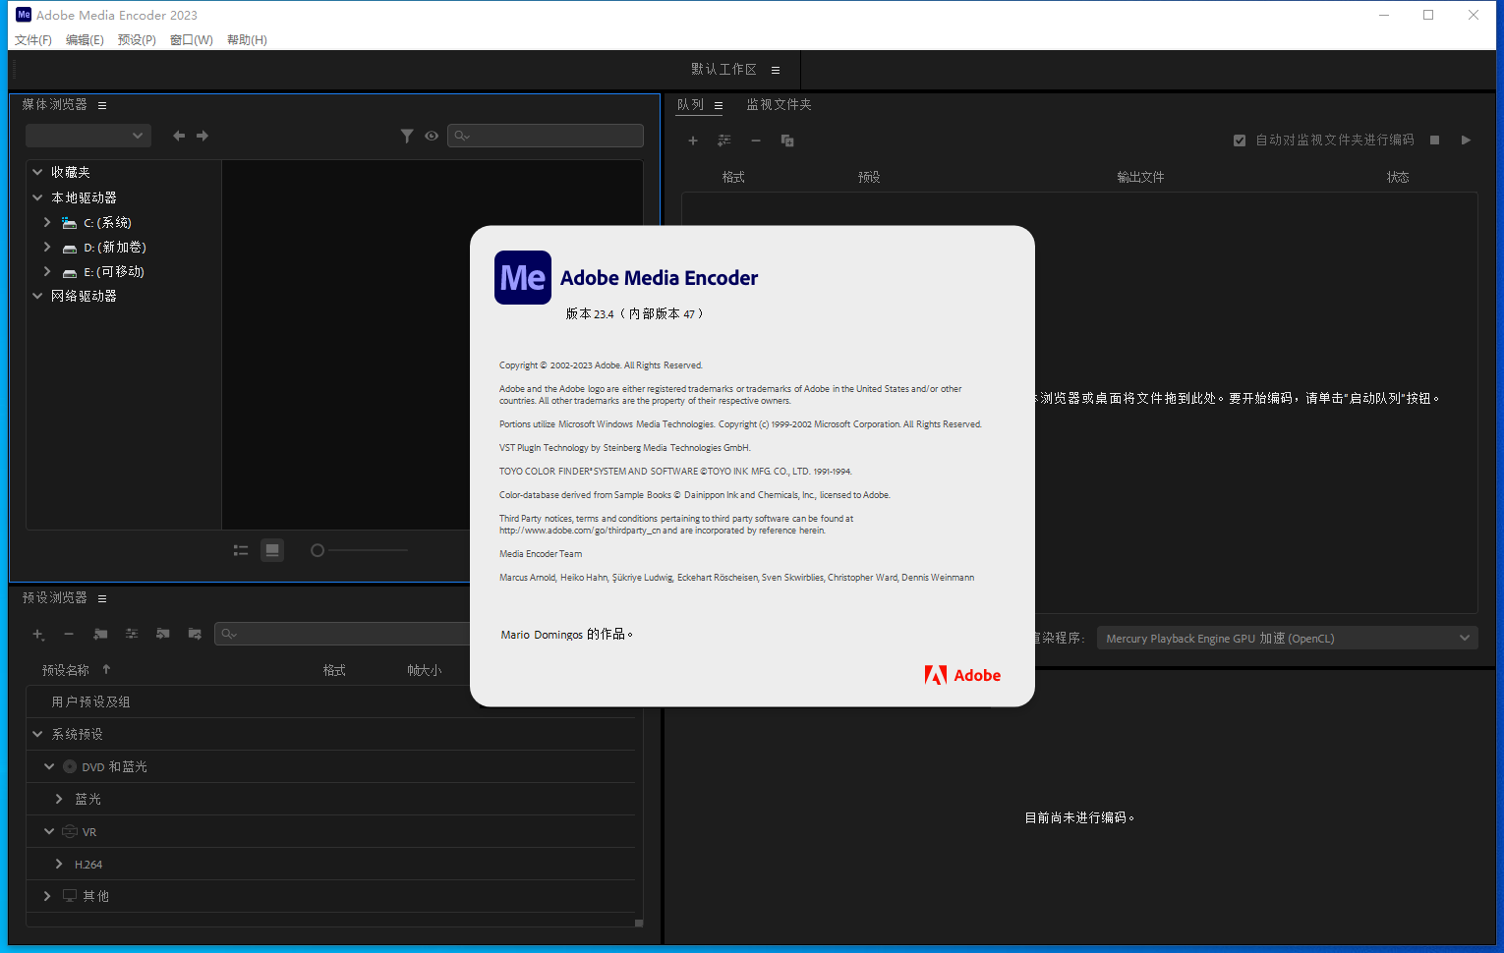1504x953 pixels.
Task: Open the Mercury Playback Engine renderer dropdown
Action: click(1287, 639)
